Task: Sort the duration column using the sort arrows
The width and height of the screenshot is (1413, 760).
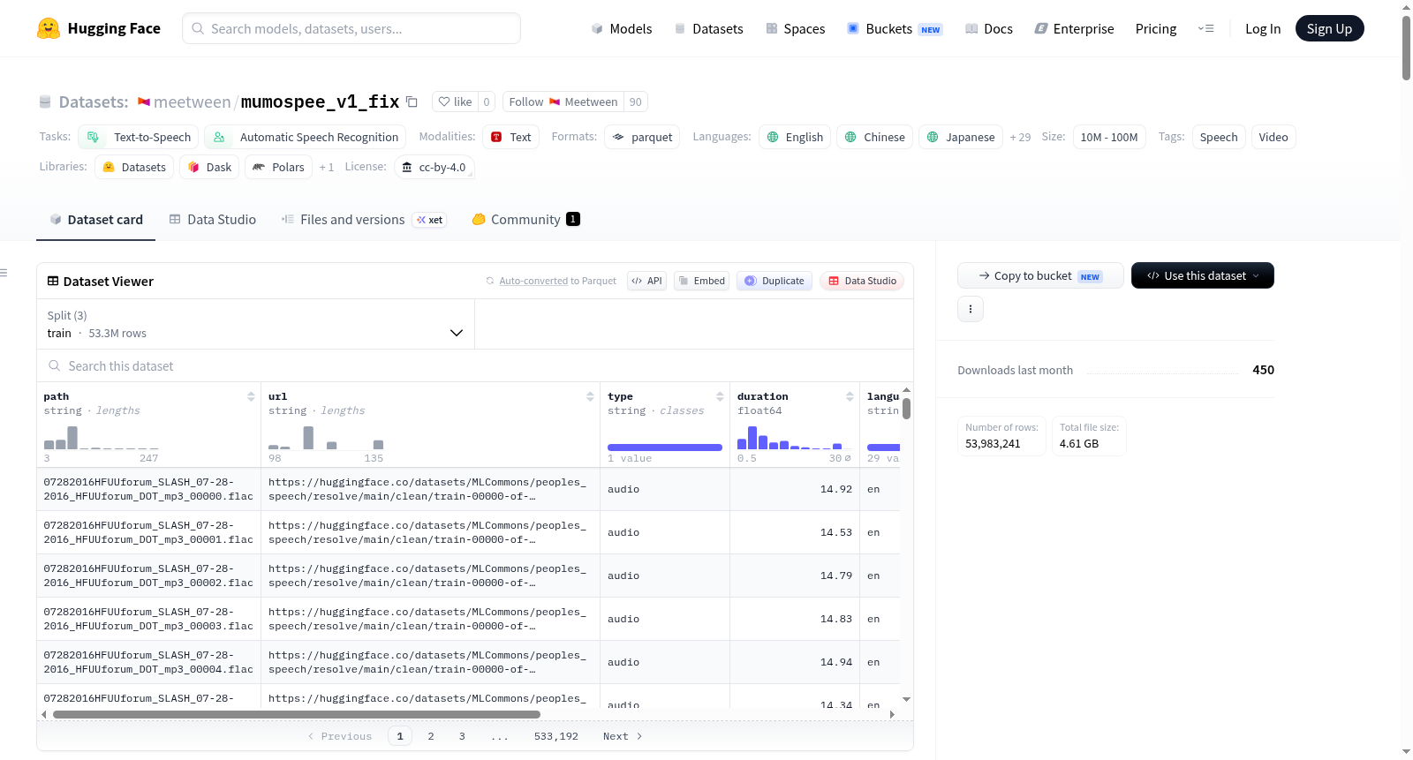Action: pos(850,396)
